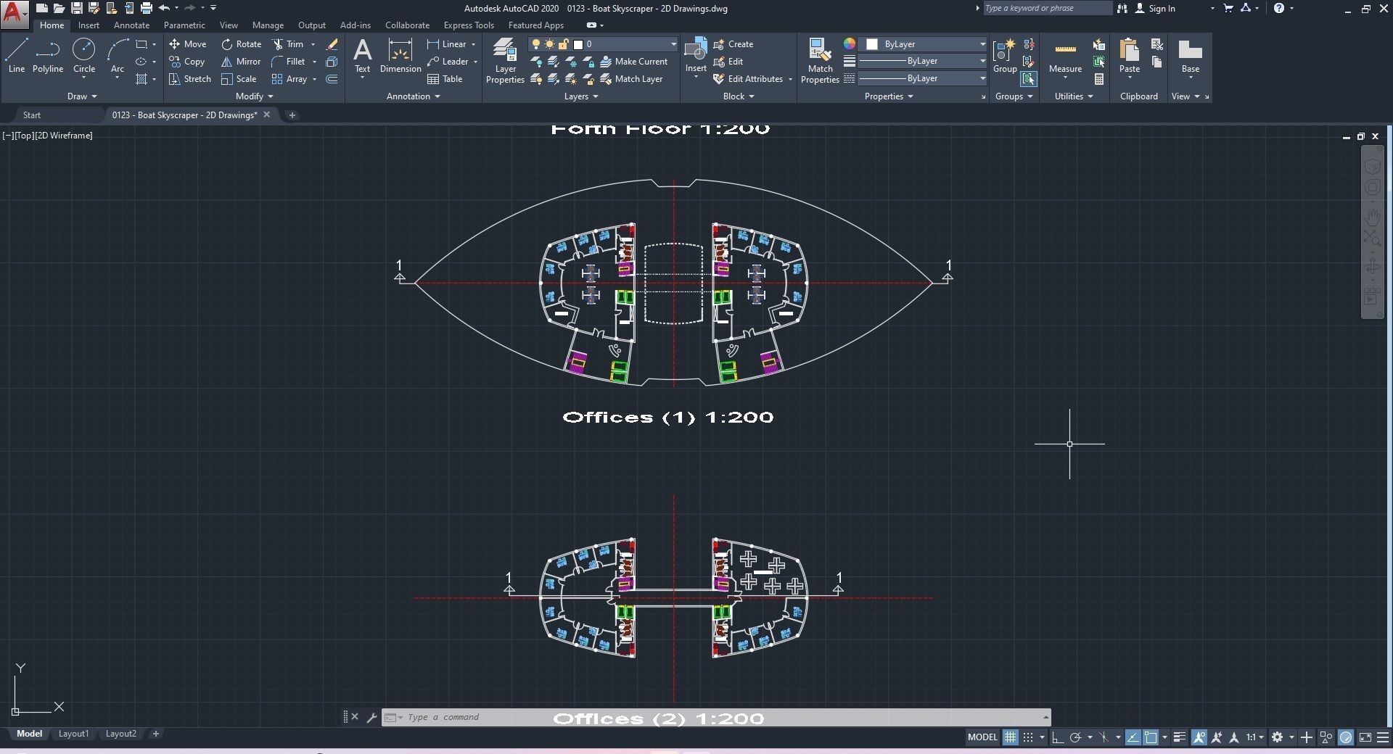Select the Rotate tool

click(x=242, y=44)
